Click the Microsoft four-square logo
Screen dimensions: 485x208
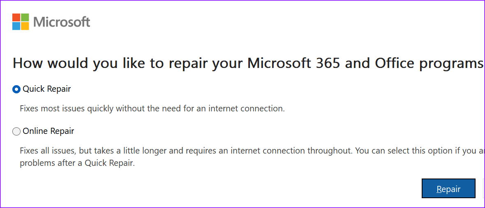coord(21,22)
